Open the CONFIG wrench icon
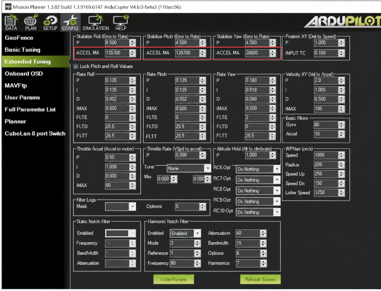The image size is (381, 291). (x=70, y=23)
